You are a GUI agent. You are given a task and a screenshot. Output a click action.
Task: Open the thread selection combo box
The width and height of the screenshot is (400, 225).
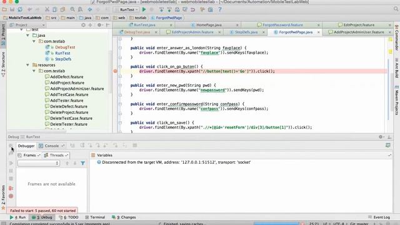[39, 163]
